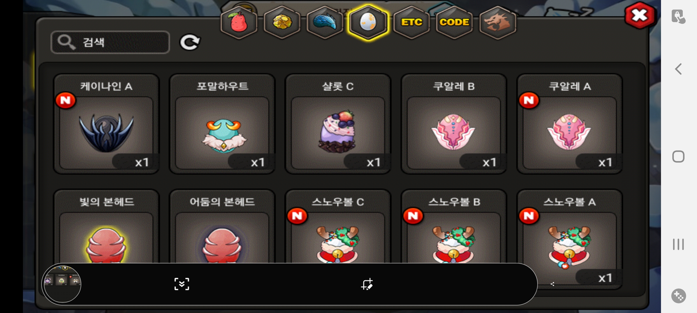Select the 쿠알레 B egg
The height and width of the screenshot is (313, 697).
[x=454, y=124]
